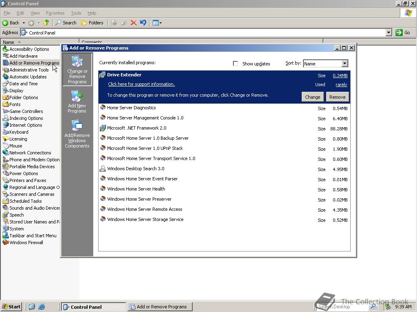Click the Add Hardware icon in Control Panel

[x=5, y=56]
